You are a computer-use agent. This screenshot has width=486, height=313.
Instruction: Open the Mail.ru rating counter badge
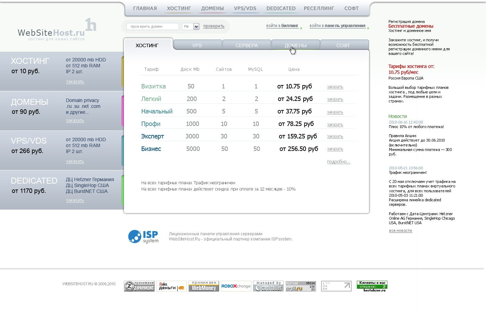coord(300,286)
